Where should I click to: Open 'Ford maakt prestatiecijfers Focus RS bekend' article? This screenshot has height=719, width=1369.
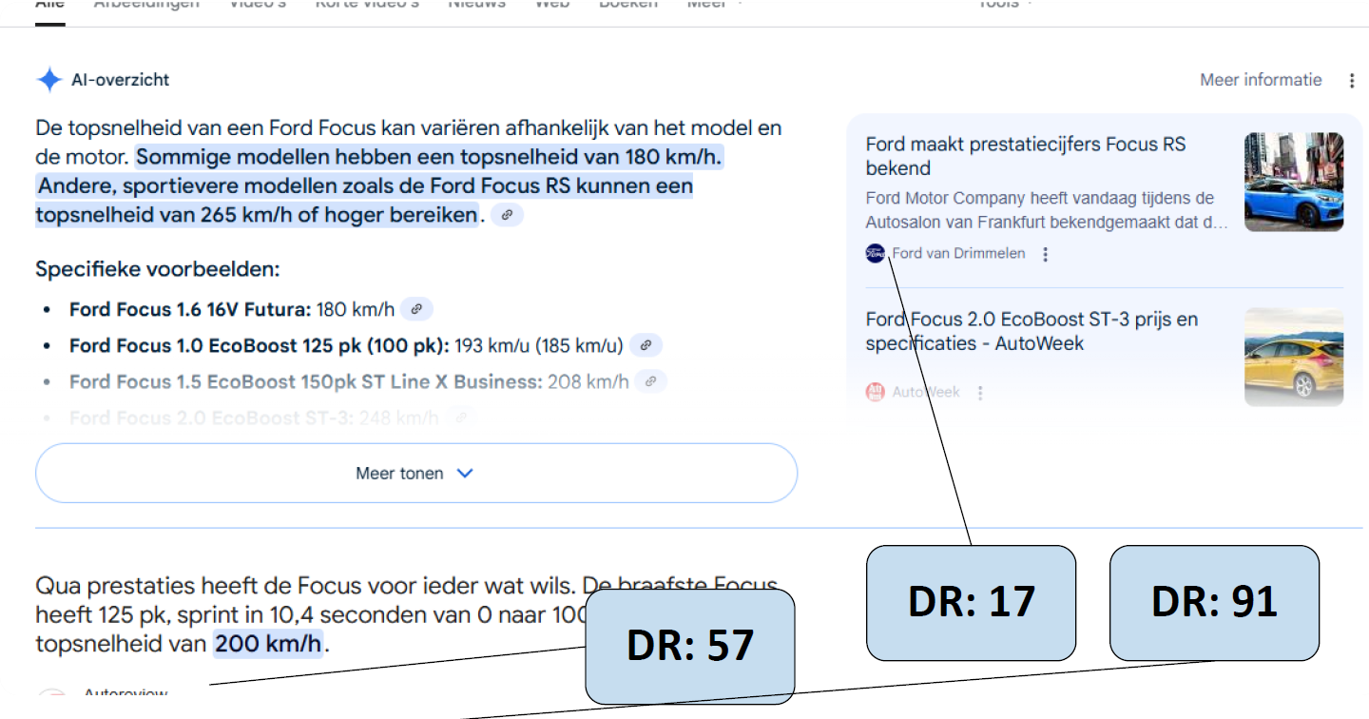coord(1026,156)
